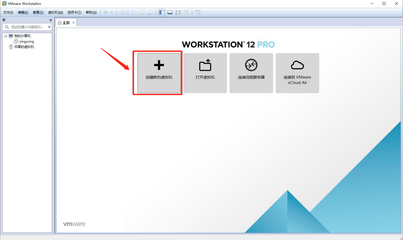Close the 库 library panel
Screen dimensions: 403x240
[x=51, y=20]
